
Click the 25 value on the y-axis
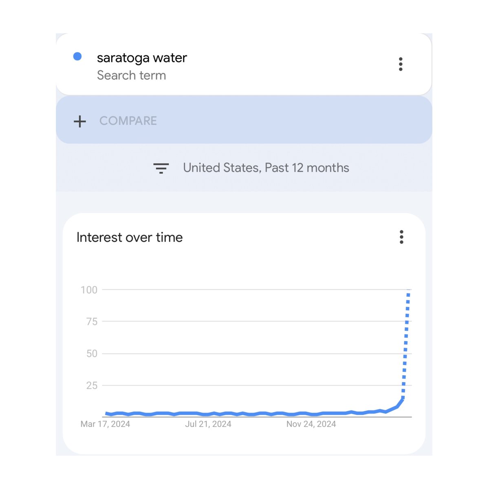pyautogui.click(x=92, y=385)
